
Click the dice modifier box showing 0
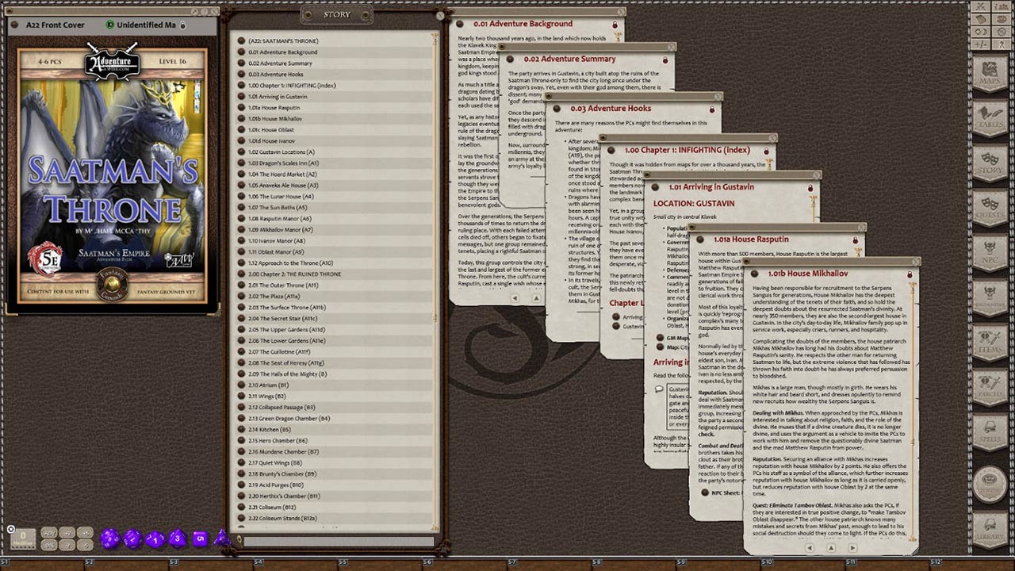pyautogui.click(x=23, y=537)
